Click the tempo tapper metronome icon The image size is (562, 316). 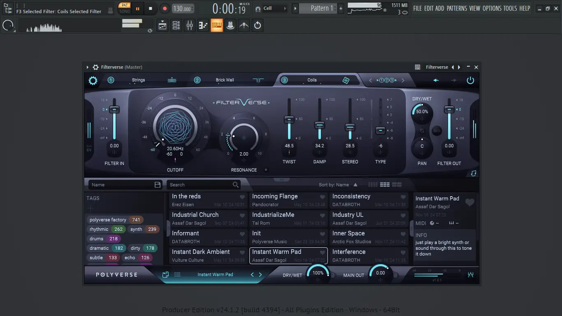[x=244, y=26]
